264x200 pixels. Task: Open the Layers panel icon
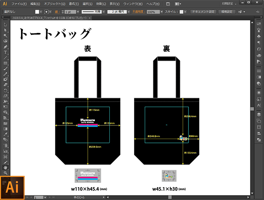259,114
